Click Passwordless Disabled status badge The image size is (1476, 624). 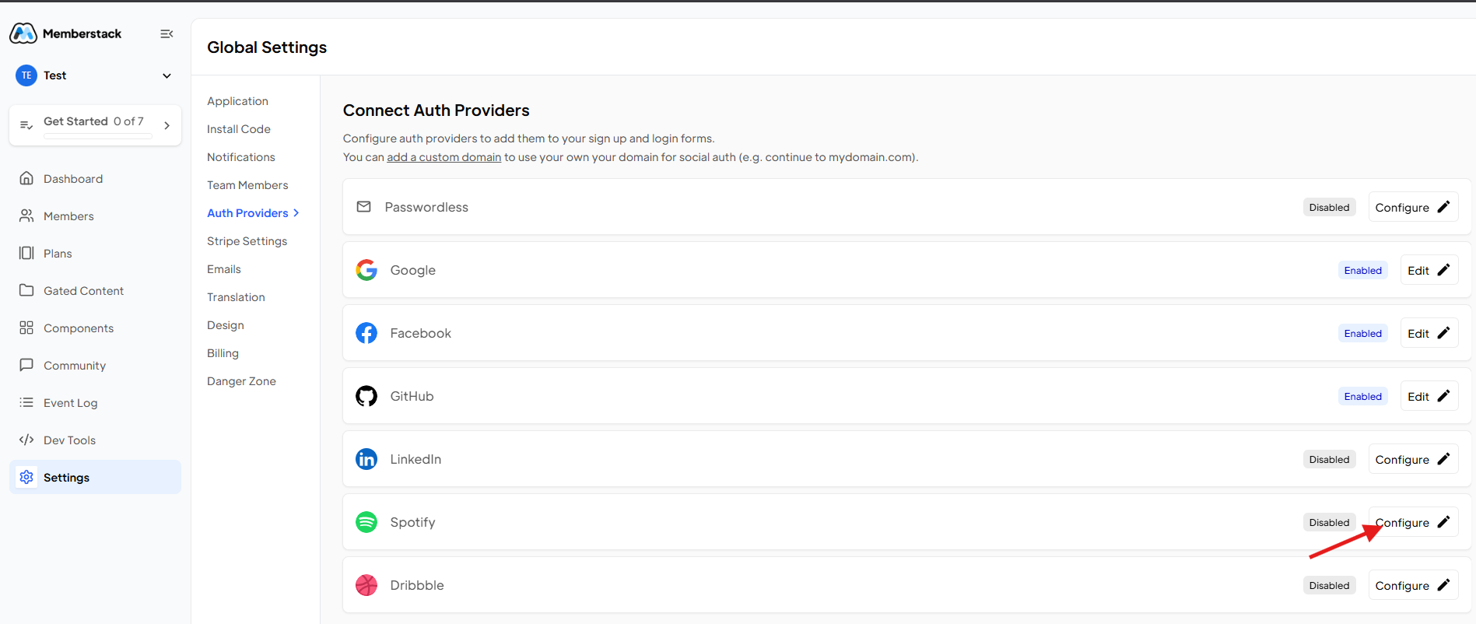(x=1329, y=207)
